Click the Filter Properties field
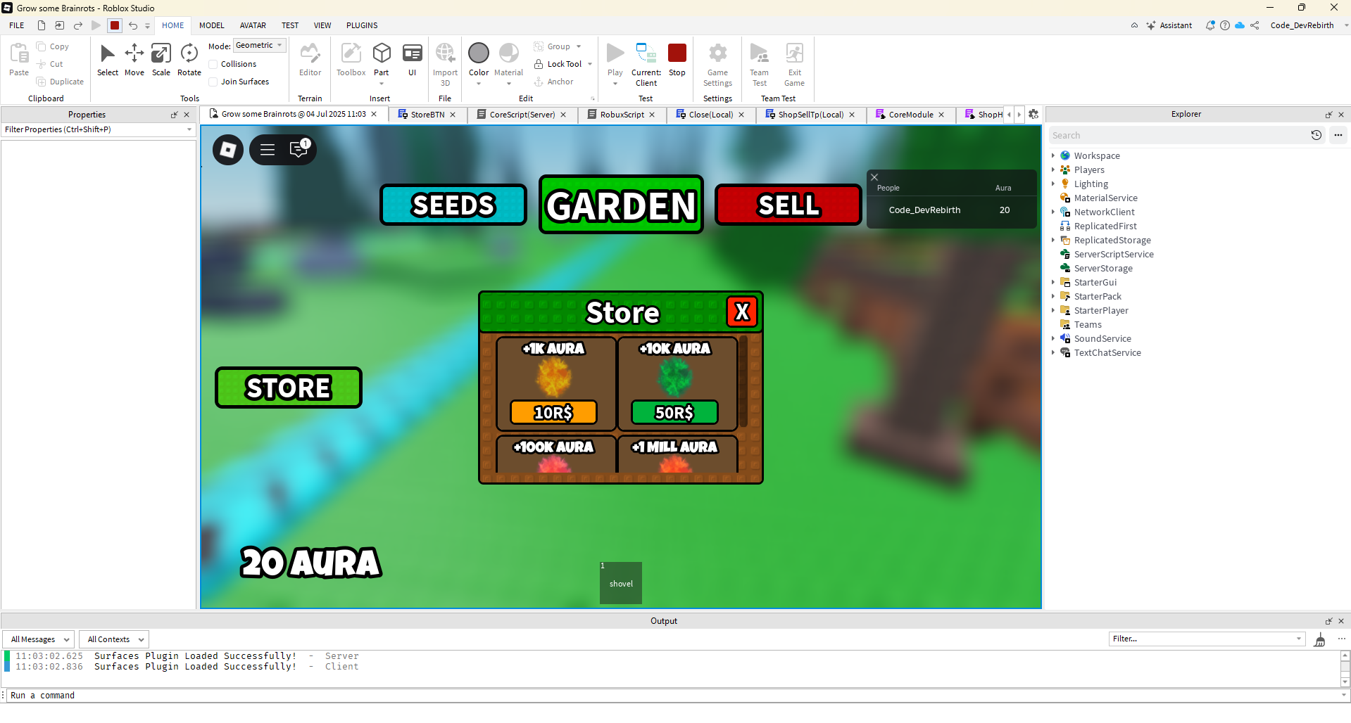The height and width of the screenshot is (723, 1351). (x=98, y=129)
